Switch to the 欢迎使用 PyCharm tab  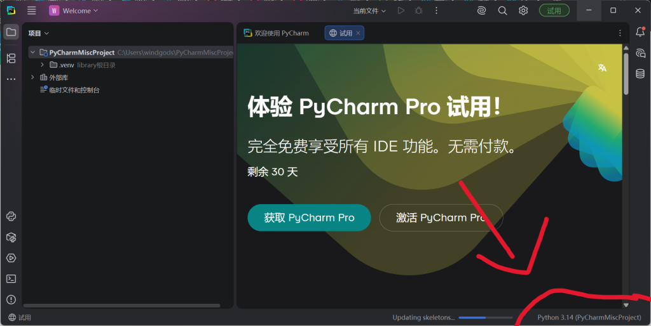point(277,33)
